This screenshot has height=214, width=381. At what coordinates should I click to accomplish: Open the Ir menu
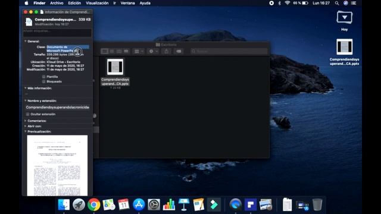click(x=114, y=3)
